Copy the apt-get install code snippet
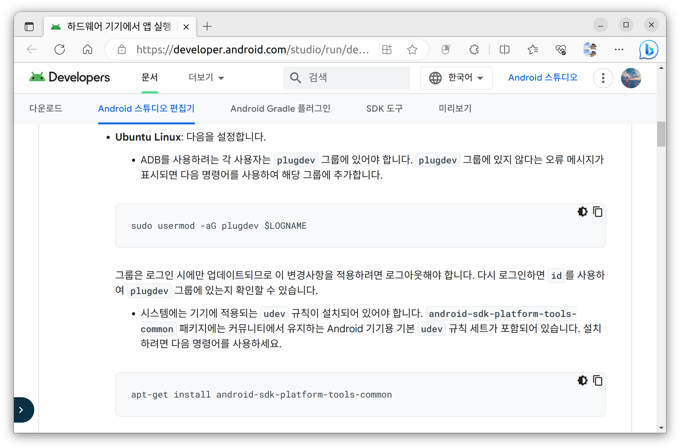680x448 pixels. point(598,380)
